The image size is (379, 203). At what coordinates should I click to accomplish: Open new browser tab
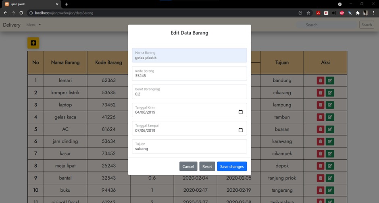pos(67,4)
